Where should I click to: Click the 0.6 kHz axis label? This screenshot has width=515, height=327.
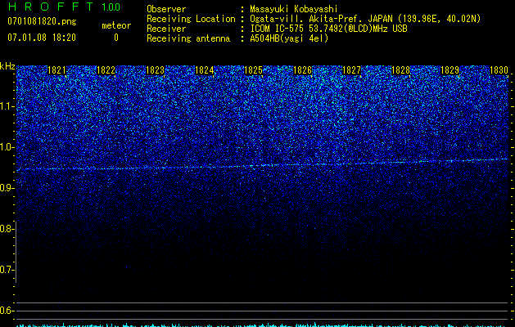7,311
